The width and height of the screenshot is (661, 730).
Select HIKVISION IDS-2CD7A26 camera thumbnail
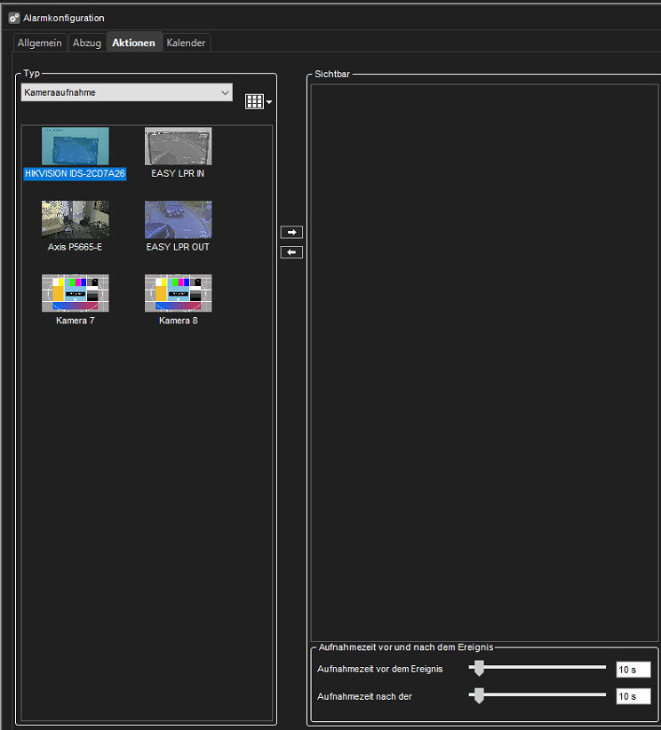pyautogui.click(x=76, y=146)
